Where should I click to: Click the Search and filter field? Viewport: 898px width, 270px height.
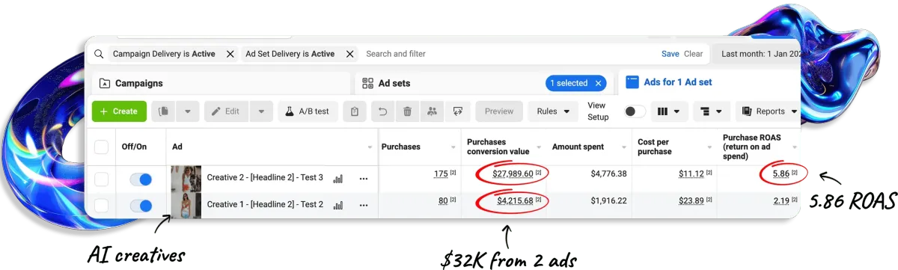click(x=509, y=54)
